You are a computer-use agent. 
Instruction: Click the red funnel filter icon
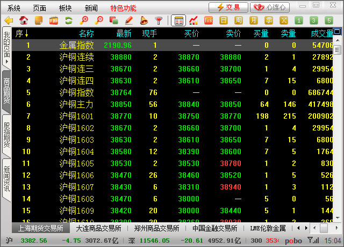(159, 21)
